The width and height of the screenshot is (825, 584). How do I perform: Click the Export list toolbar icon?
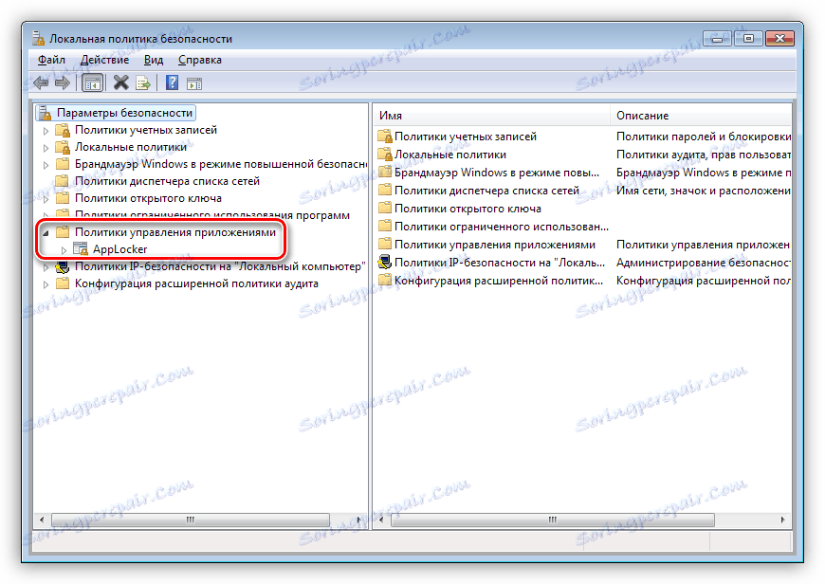tap(142, 82)
